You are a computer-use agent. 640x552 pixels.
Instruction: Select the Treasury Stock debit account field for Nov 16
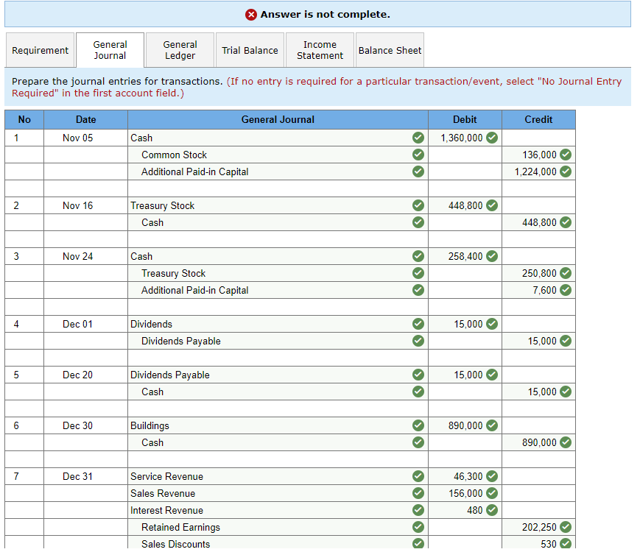click(x=278, y=205)
